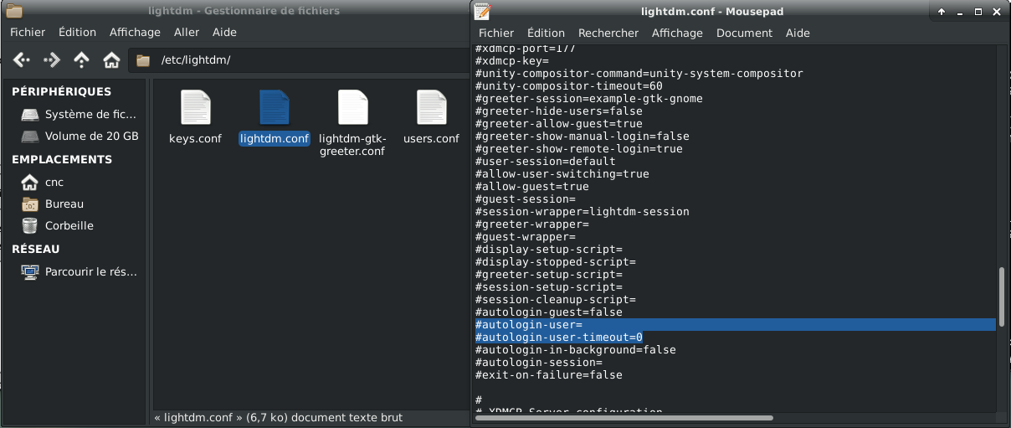Click the #allow-guest=true line
This screenshot has height=428, width=1011.
click(x=531, y=186)
